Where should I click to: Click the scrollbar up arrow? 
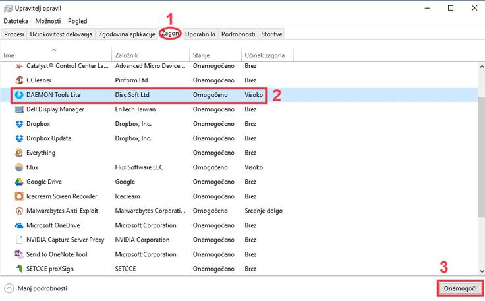pos(482,66)
